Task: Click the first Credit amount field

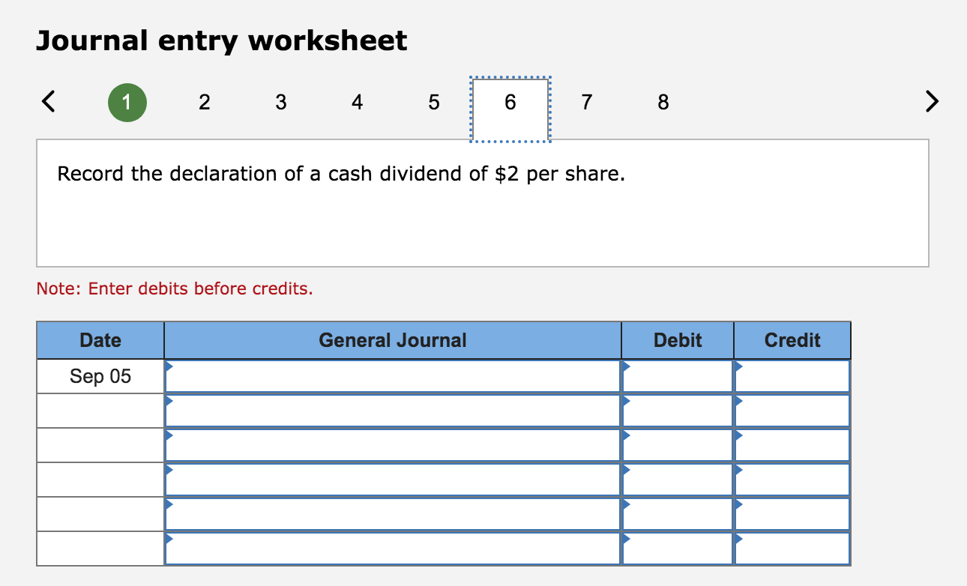Action: tap(792, 375)
